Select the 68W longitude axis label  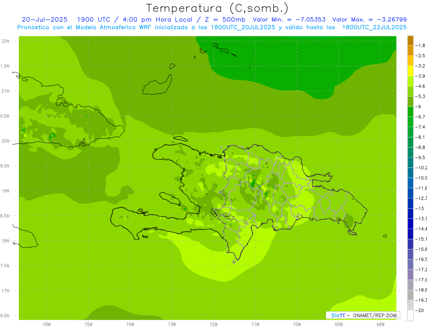pyautogui.click(x=380, y=324)
